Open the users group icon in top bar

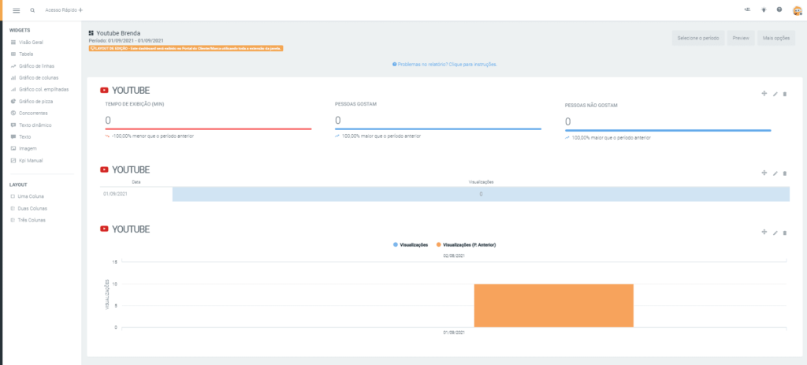pos(747,9)
